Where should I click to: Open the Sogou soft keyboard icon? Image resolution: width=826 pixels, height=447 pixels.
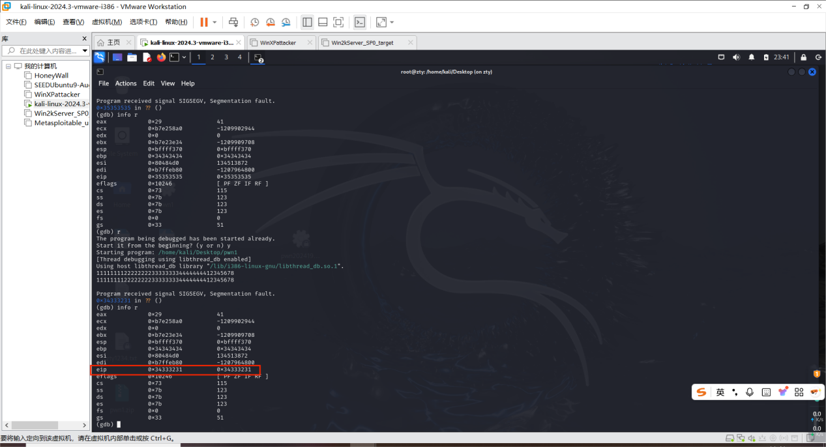(766, 392)
